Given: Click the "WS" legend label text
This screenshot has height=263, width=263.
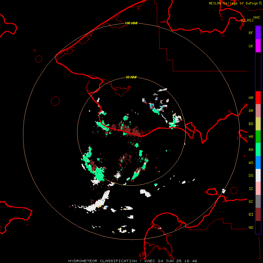Looking at the screenshot, I should [251, 163].
